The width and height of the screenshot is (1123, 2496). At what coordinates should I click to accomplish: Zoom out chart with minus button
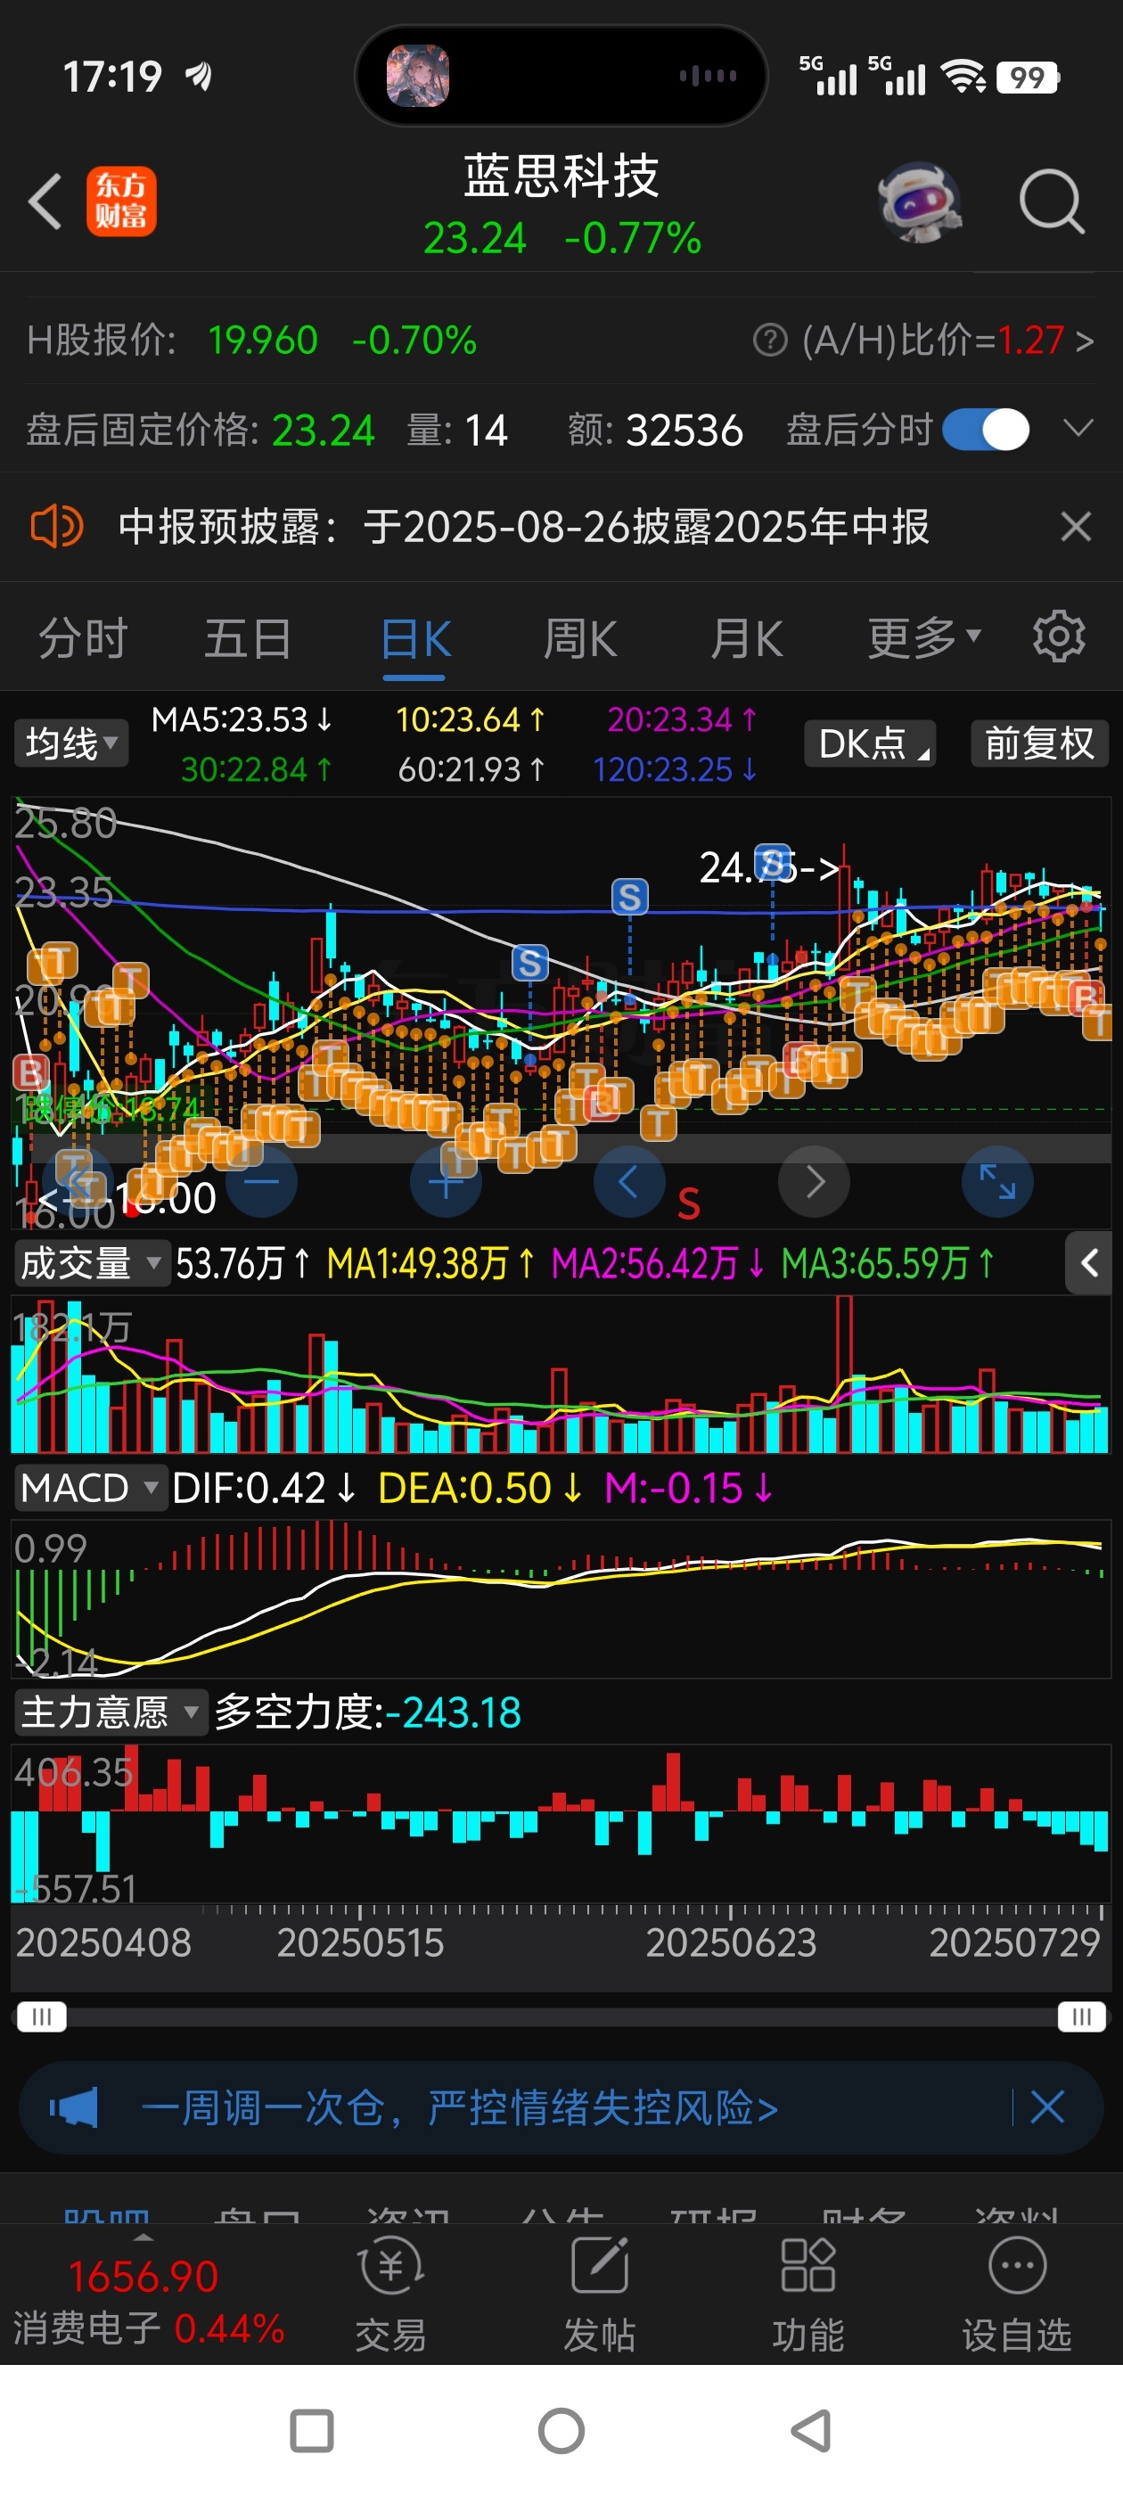coord(260,1181)
